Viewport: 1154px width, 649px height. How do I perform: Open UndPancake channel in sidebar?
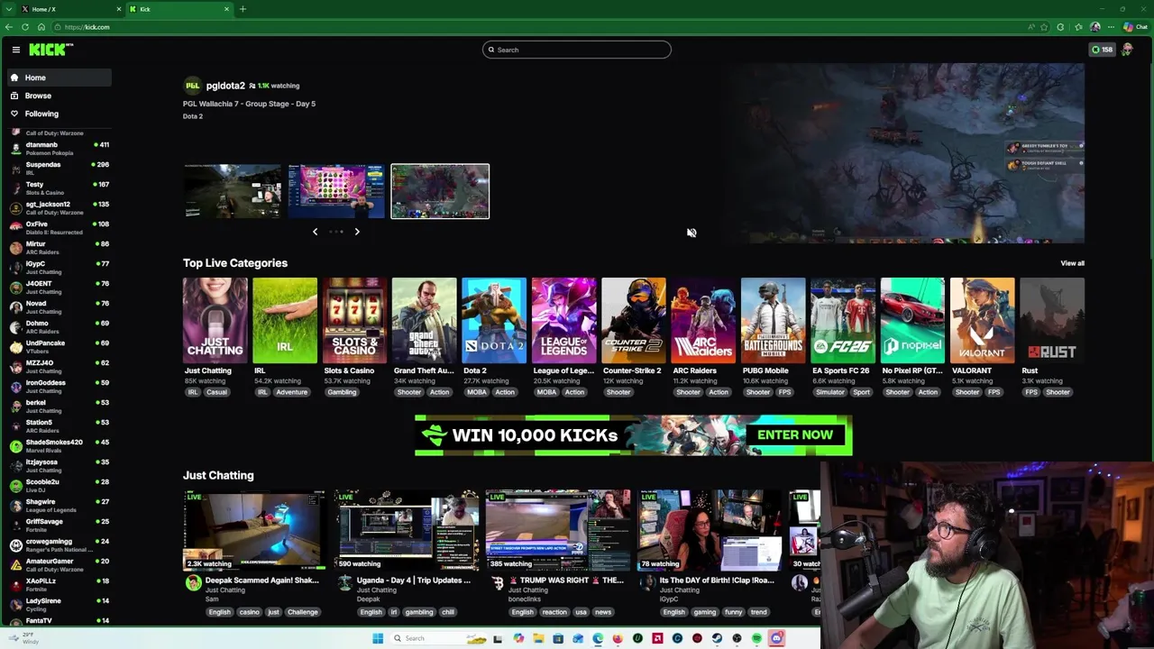coord(59,346)
